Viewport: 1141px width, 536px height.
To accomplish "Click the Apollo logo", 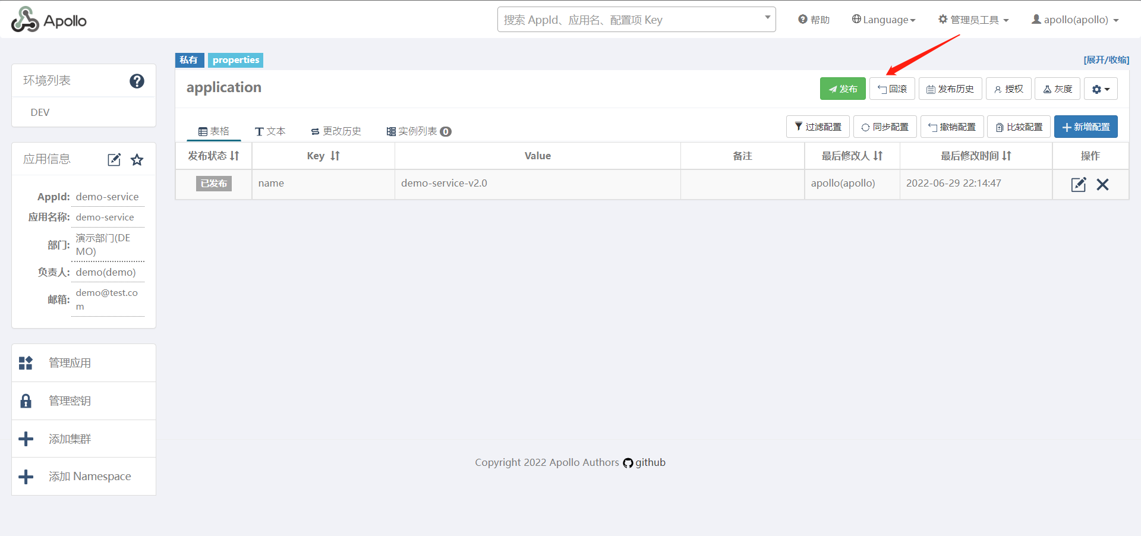I will (x=49, y=20).
